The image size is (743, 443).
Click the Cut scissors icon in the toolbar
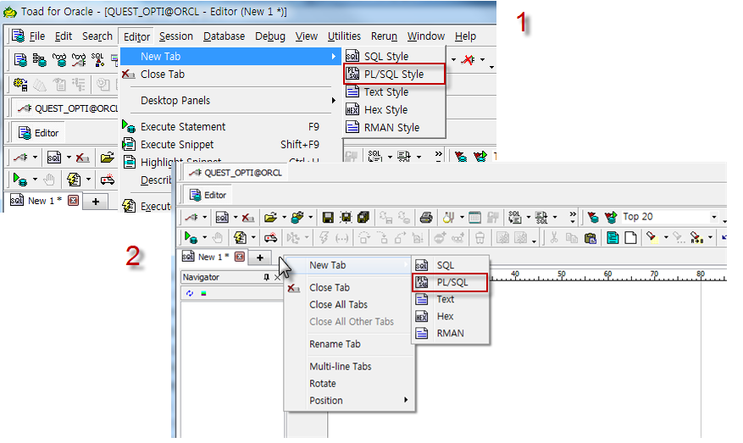(554, 238)
